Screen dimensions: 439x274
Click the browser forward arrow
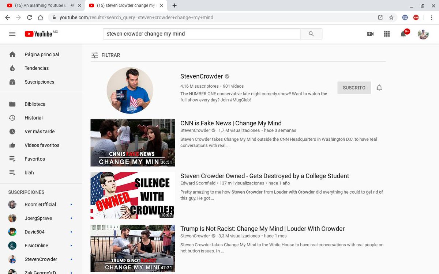pos(18,18)
